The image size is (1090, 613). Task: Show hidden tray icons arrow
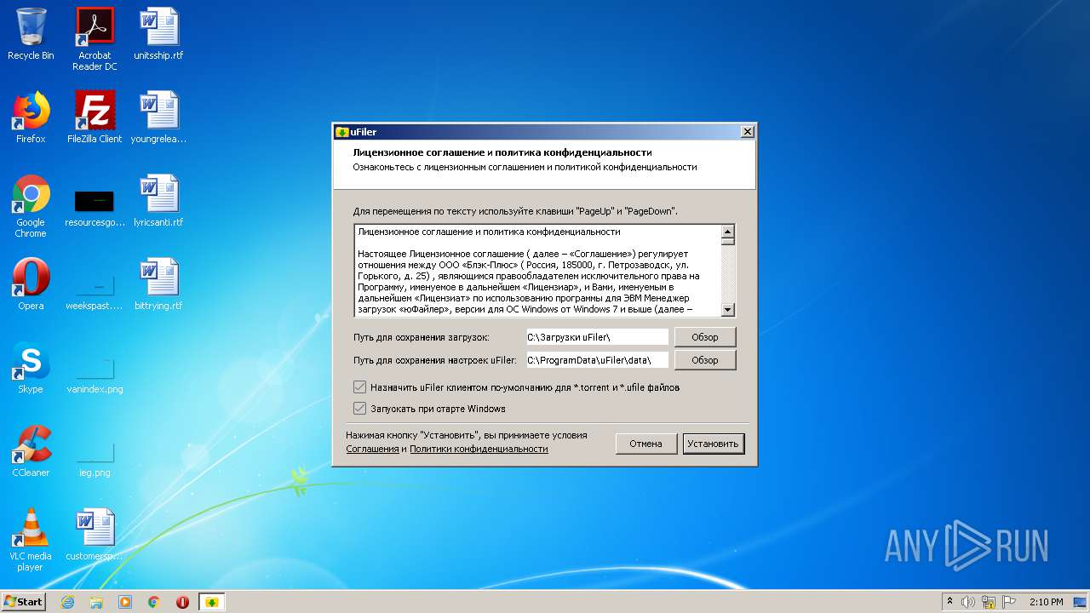coord(949,602)
